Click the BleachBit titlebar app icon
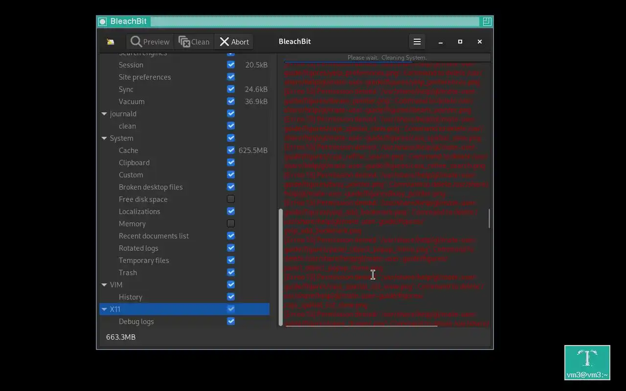The image size is (626, 391). pos(102,22)
